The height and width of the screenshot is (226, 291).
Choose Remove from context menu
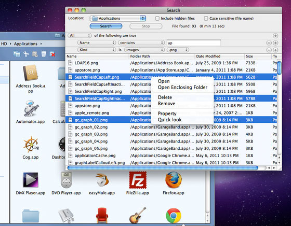(x=166, y=104)
